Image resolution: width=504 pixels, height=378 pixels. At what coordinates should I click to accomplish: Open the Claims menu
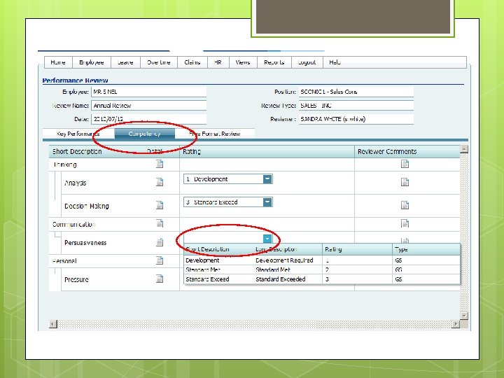(192, 62)
